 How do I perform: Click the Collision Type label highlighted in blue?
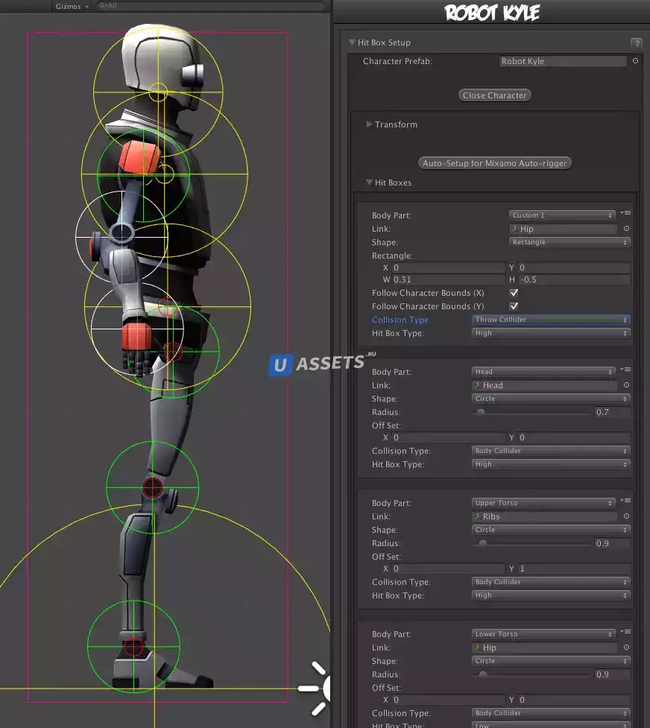(x=400, y=320)
